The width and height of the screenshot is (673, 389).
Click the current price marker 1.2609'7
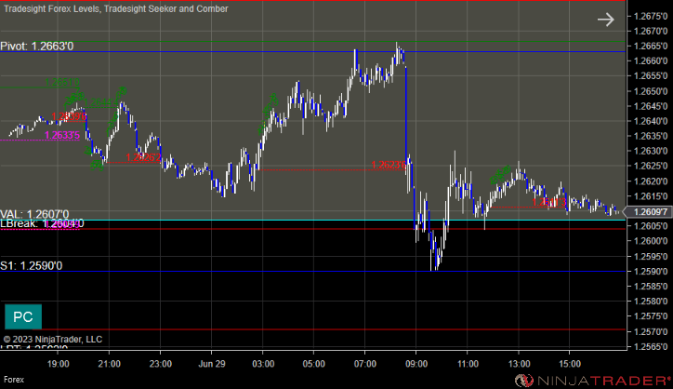point(648,211)
